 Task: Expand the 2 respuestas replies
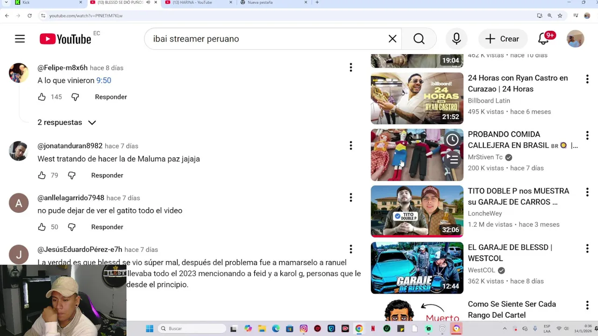tap(67, 122)
